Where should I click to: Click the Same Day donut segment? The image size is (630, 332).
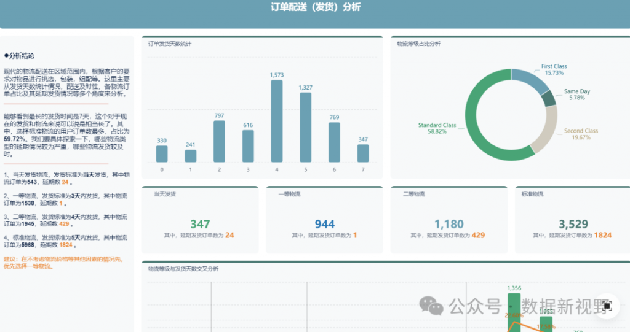(x=548, y=98)
